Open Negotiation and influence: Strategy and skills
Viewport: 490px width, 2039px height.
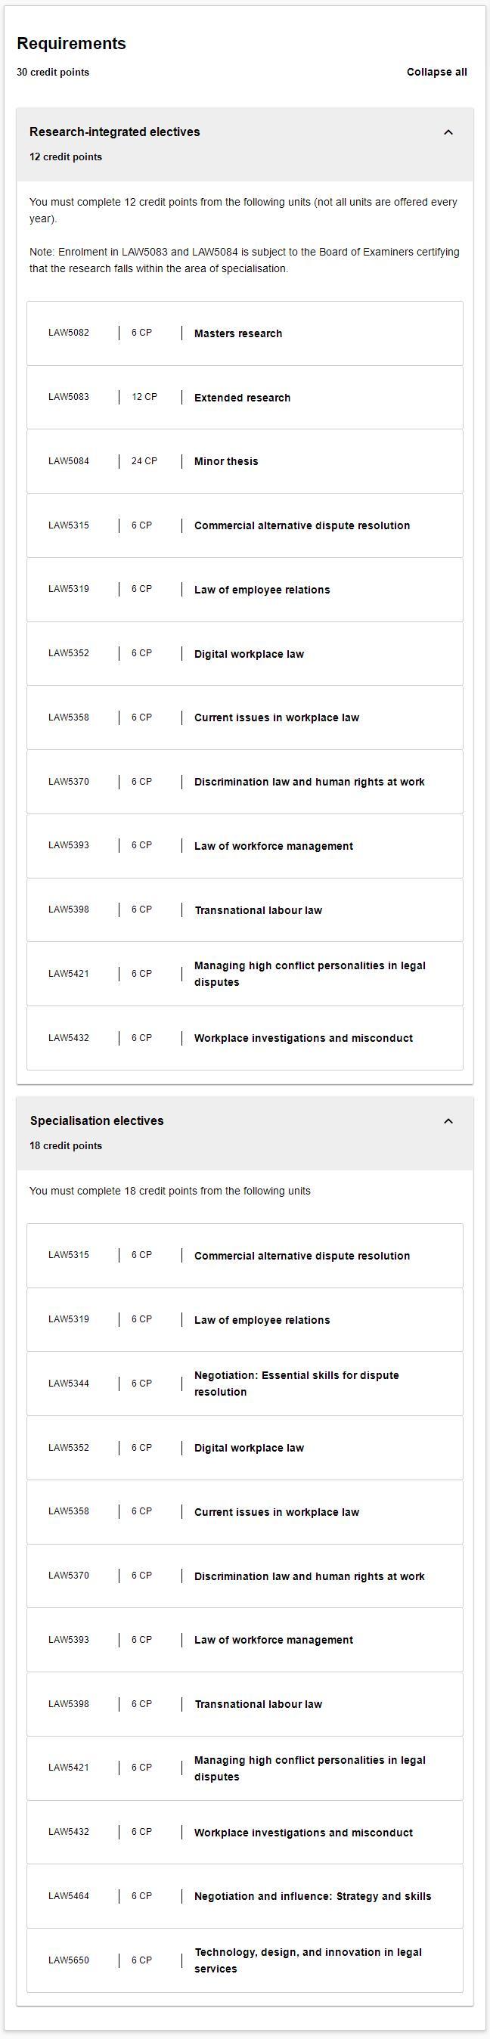pos(244,1897)
